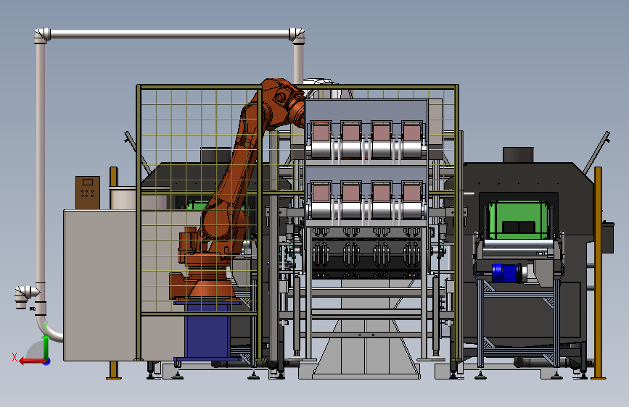
Task: Click the black exhaust stack atop right machine
Action: (x=518, y=155)
